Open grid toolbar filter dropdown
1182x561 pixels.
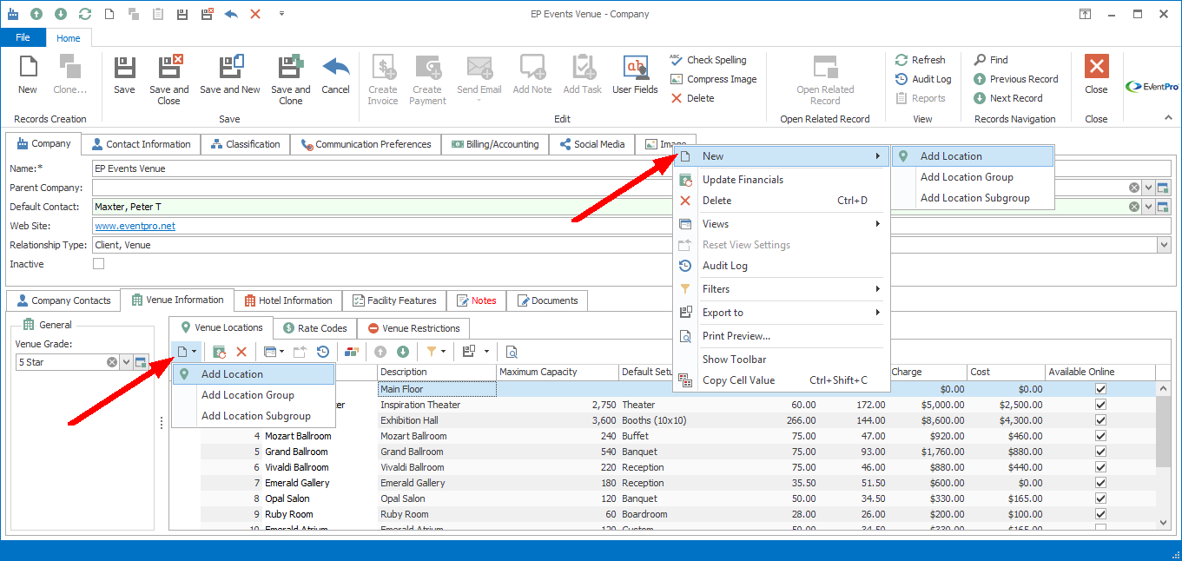click(444, 352)
